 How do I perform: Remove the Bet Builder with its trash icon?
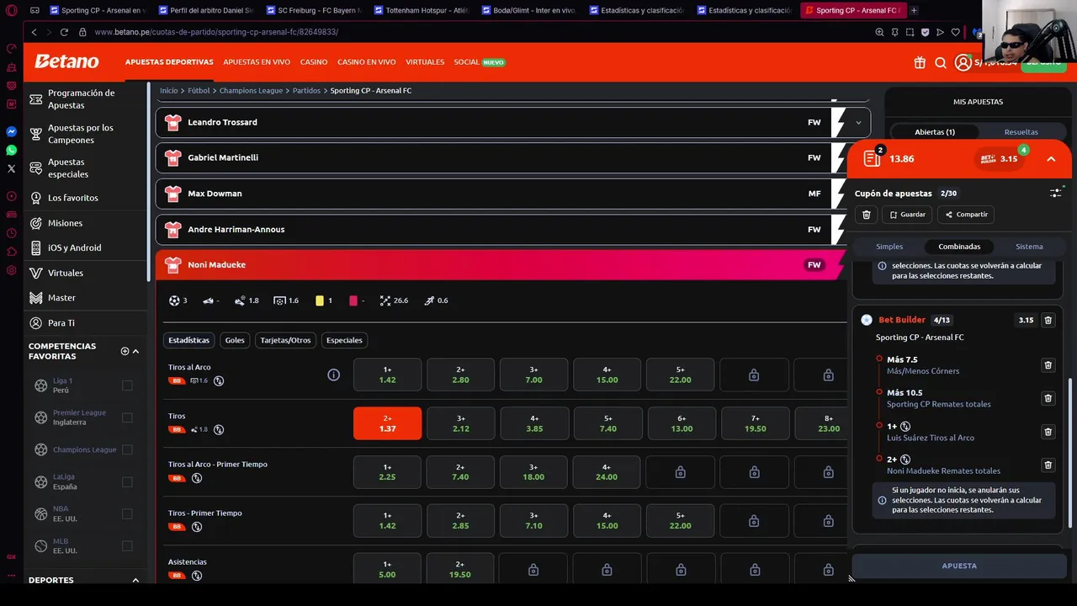point(1048,320)
